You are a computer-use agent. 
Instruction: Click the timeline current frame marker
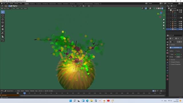(x=25, y=93)
